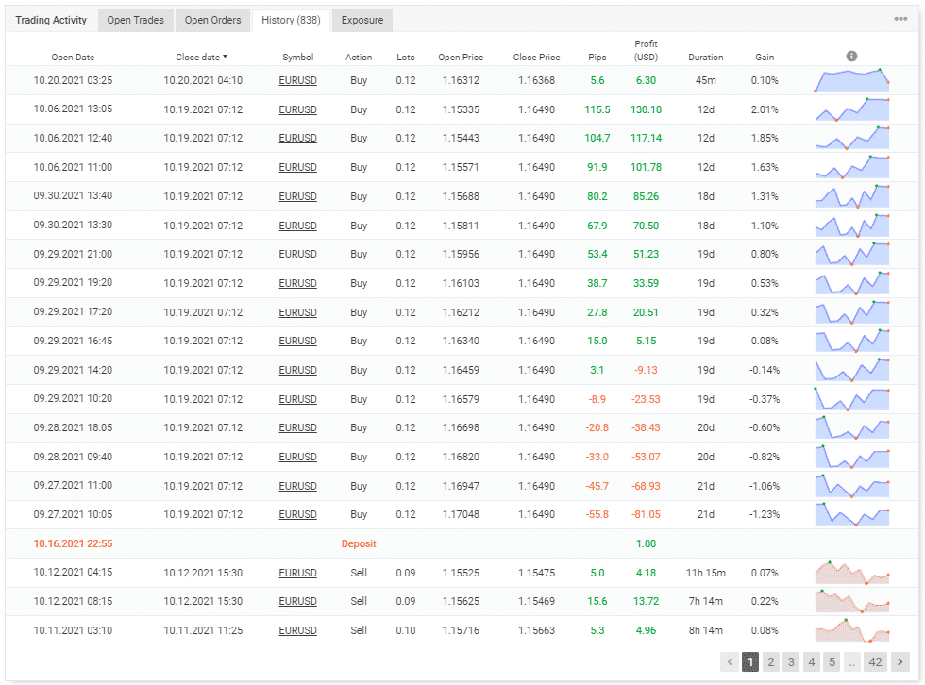Image resolution: width=925 pixels, height=685 pixels.
Task: Click the EURUSD link on the bottom Sell row
Action: coord(297,630)
